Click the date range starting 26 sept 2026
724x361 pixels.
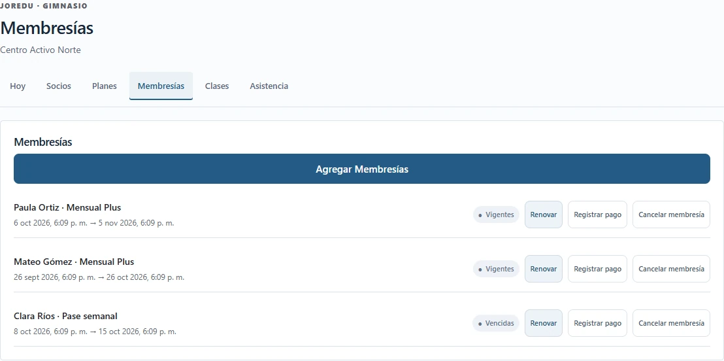click(x=99, y=277)
